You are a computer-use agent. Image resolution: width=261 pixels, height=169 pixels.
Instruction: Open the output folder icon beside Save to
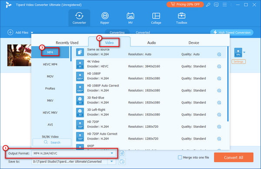click(122, 161)
